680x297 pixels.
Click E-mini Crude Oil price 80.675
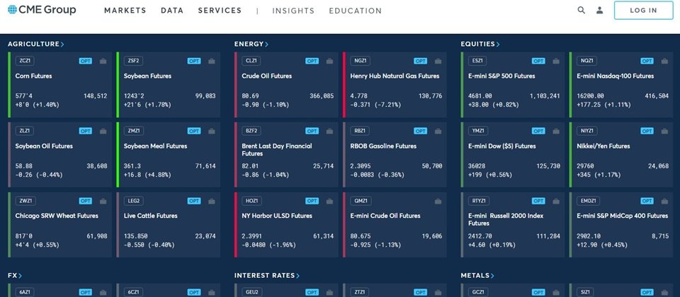361,236
